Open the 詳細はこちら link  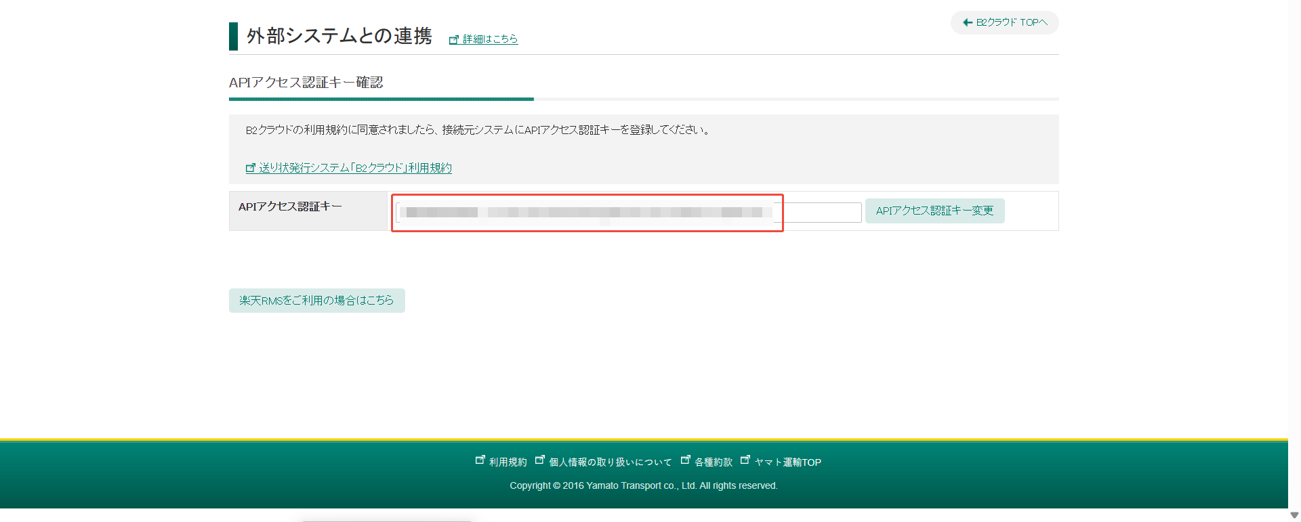[490, 39]
